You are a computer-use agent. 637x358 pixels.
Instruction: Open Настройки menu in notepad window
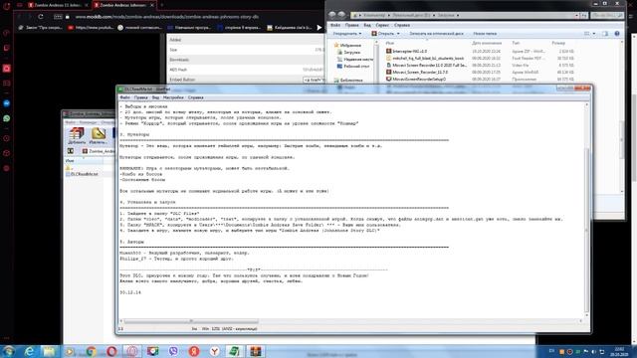tap(173, 97)
